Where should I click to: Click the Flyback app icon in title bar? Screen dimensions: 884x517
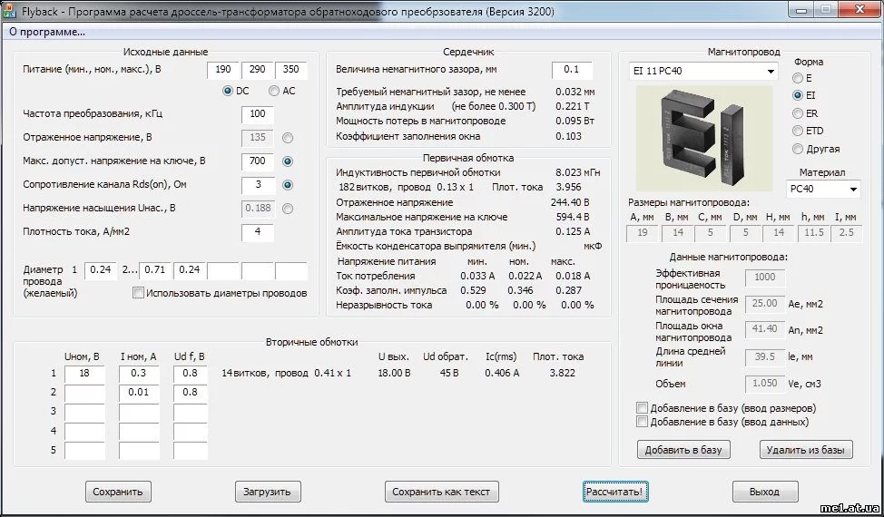pyautogui.click(x=10, y=12)
